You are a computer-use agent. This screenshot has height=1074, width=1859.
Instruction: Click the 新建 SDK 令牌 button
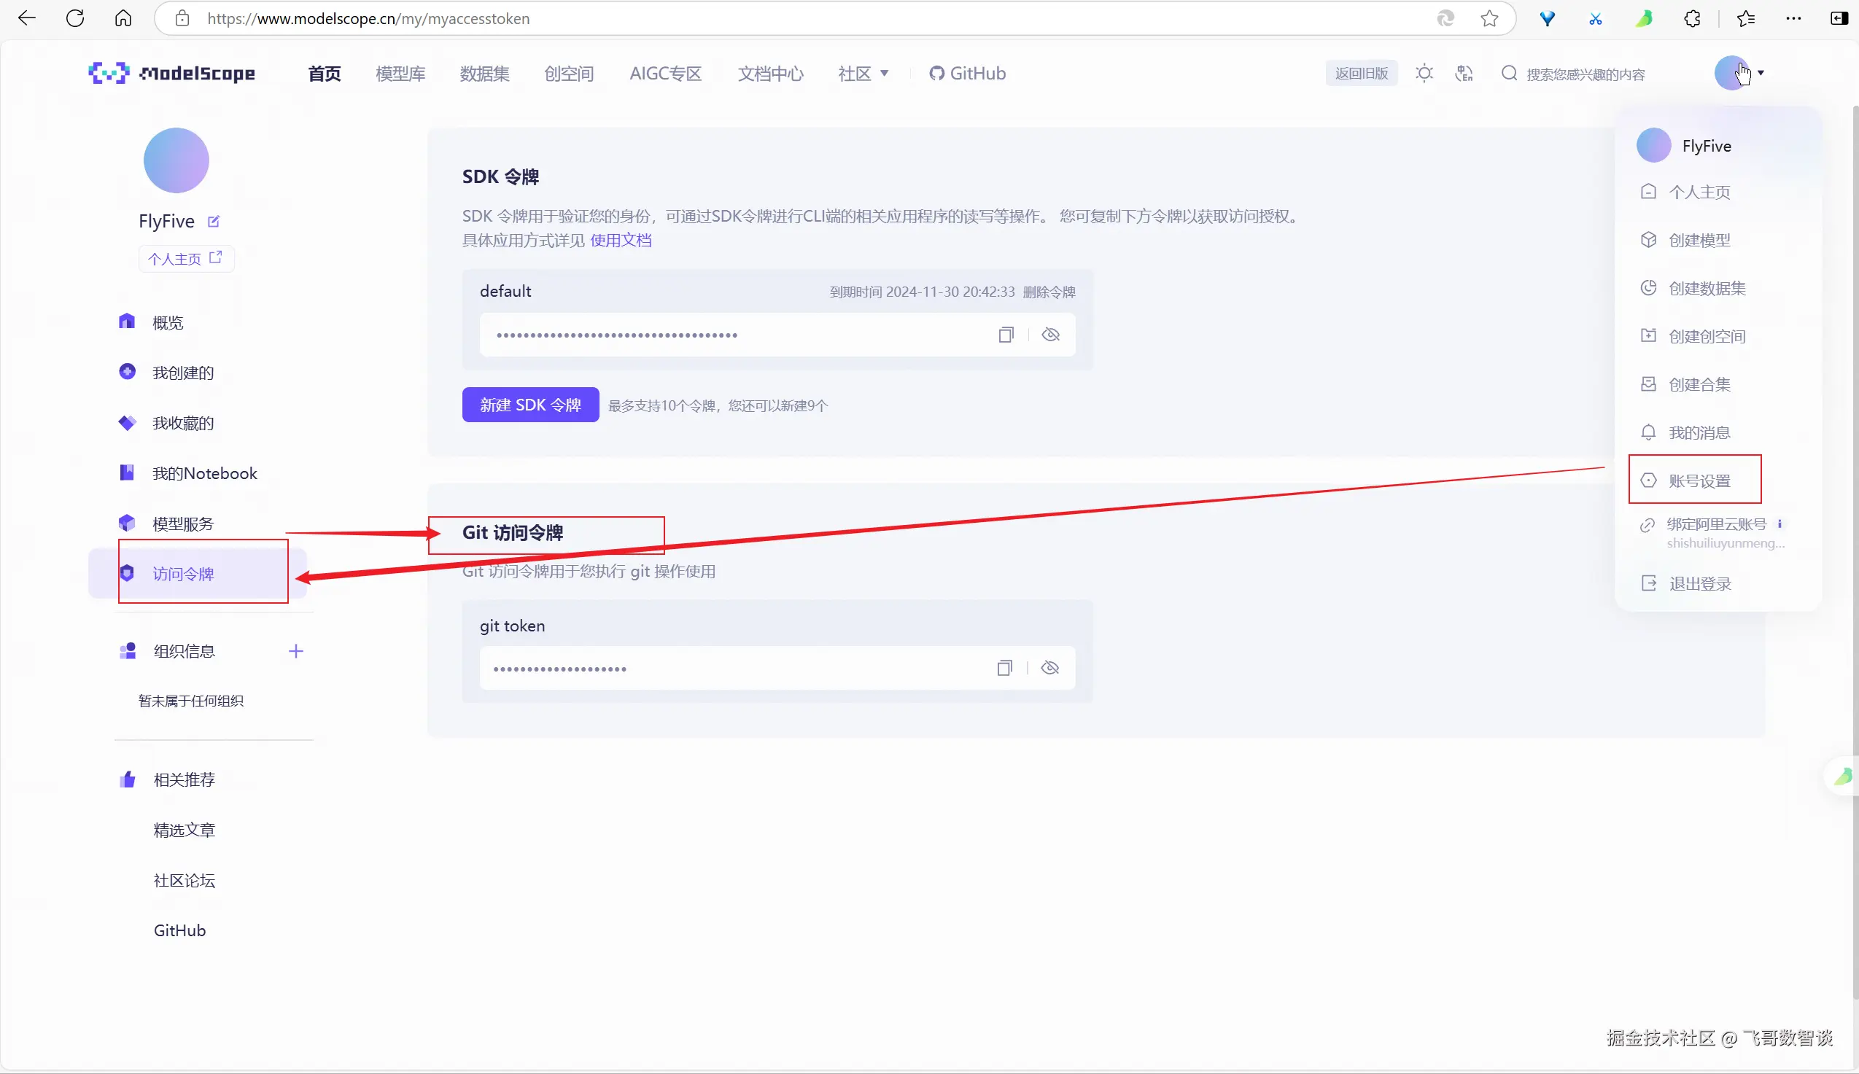pos(530,405)
